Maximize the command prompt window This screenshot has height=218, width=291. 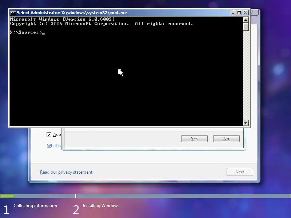point(239,13)
